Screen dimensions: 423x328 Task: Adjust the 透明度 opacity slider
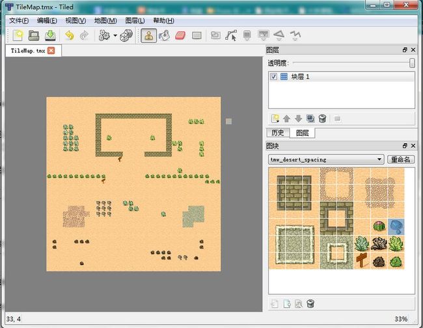[x=412, y=63]
